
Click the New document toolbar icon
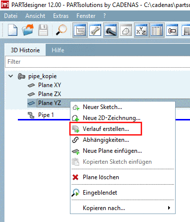[13, 30]
